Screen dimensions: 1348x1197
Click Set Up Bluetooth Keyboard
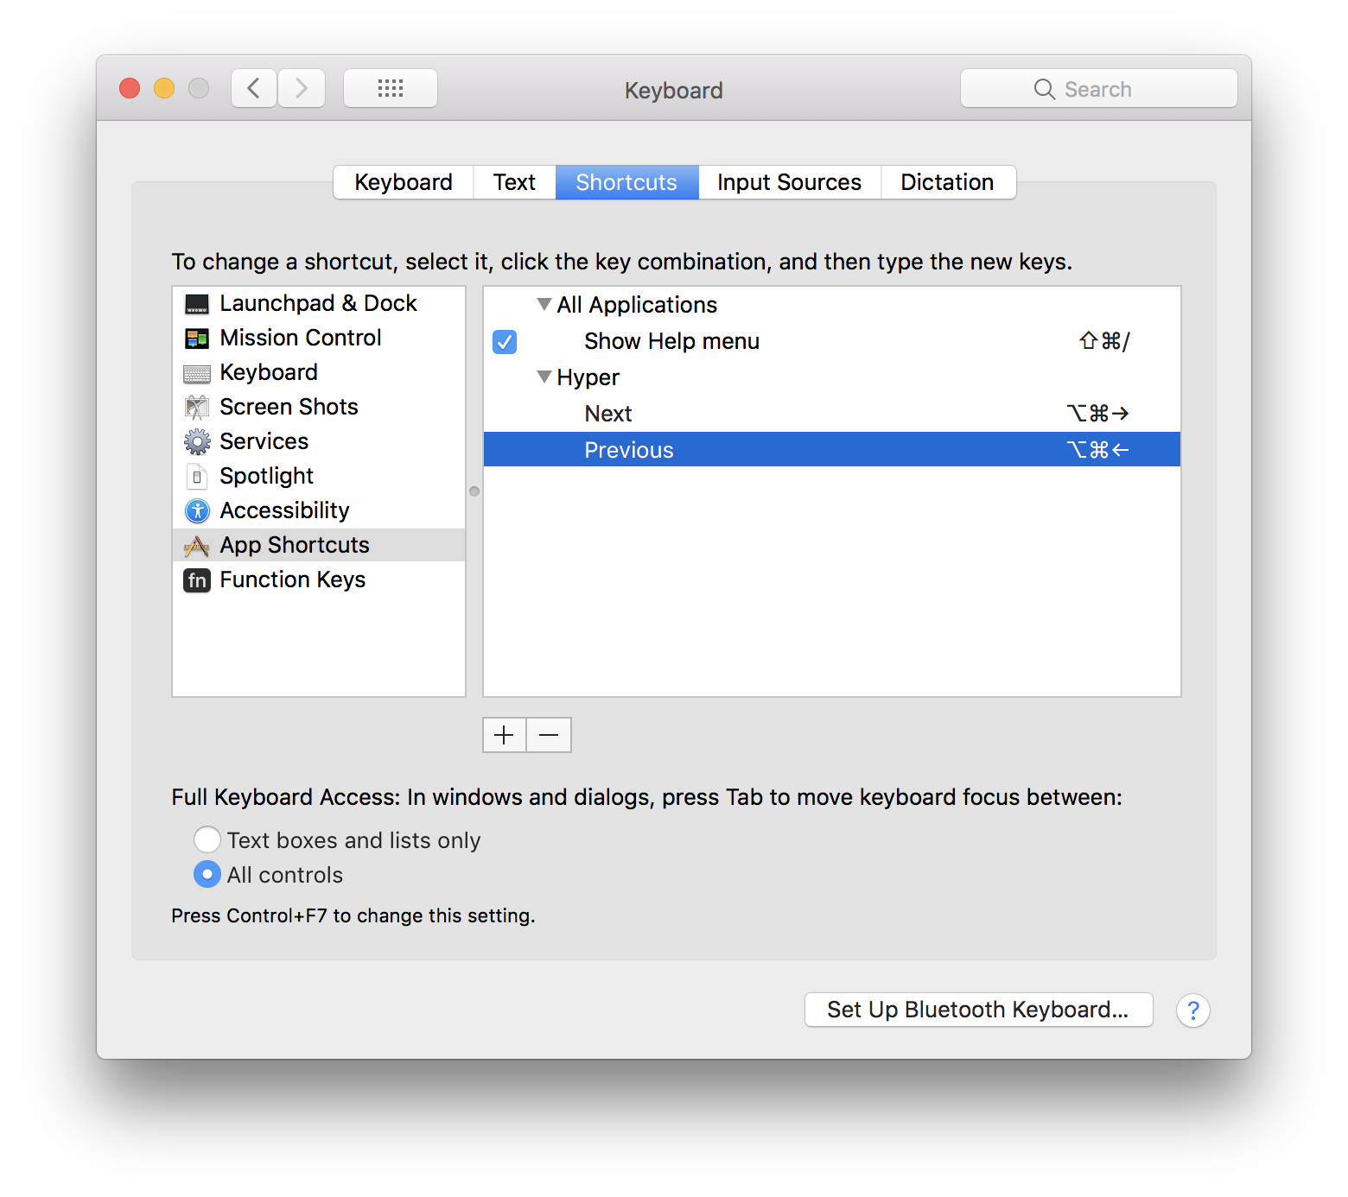pyautogui.click(x=977, y=1009)
